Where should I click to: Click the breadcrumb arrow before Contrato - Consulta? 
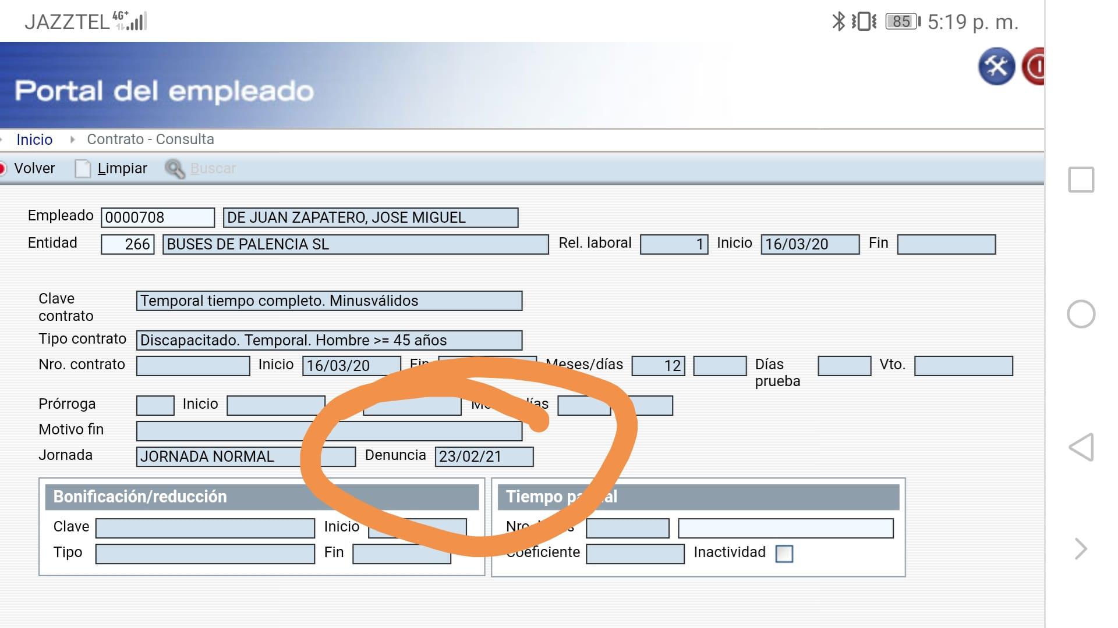tap(72, 140)
